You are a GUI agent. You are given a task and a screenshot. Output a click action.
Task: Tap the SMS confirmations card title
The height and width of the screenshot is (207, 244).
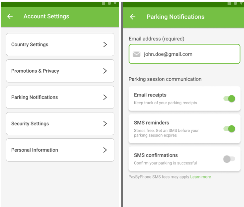(156, 155)
